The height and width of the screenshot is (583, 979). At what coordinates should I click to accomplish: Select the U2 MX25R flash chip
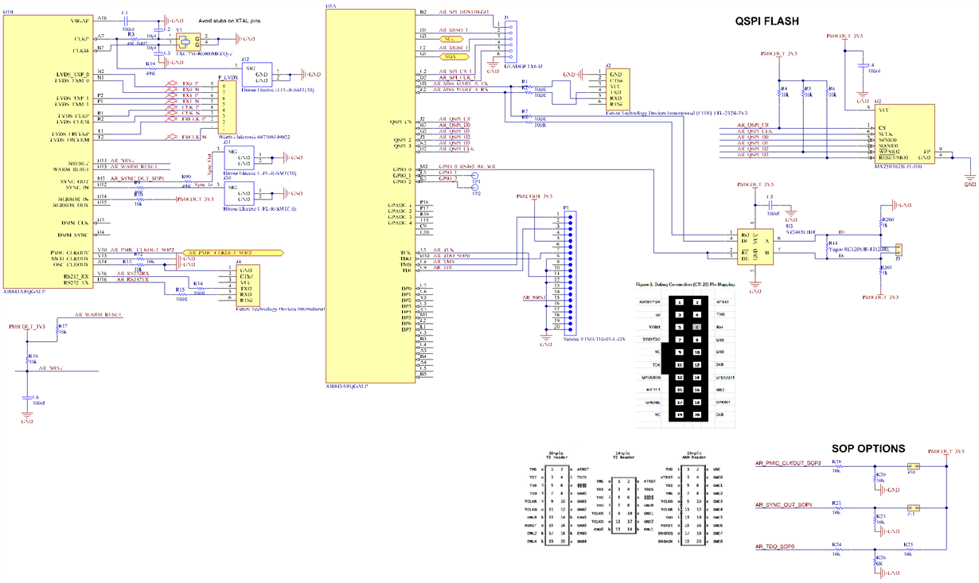[x=903, y=134]
